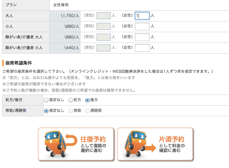The width and height of the screenshot is (229, 168).
Task: Focus 障がい者/介護者 大人 女性 count field
Action: (x=142, y=37)
